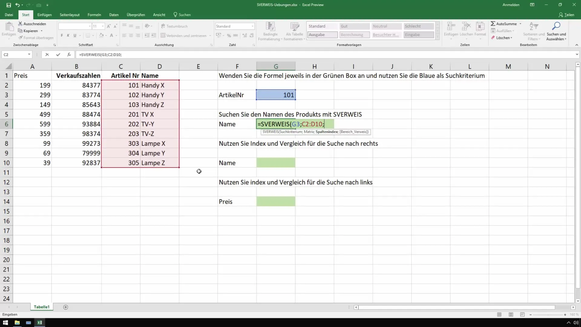Viewport: 581px width, 327px height.
Task: Increase font size with larger A icon
Action: click(109, 26)
